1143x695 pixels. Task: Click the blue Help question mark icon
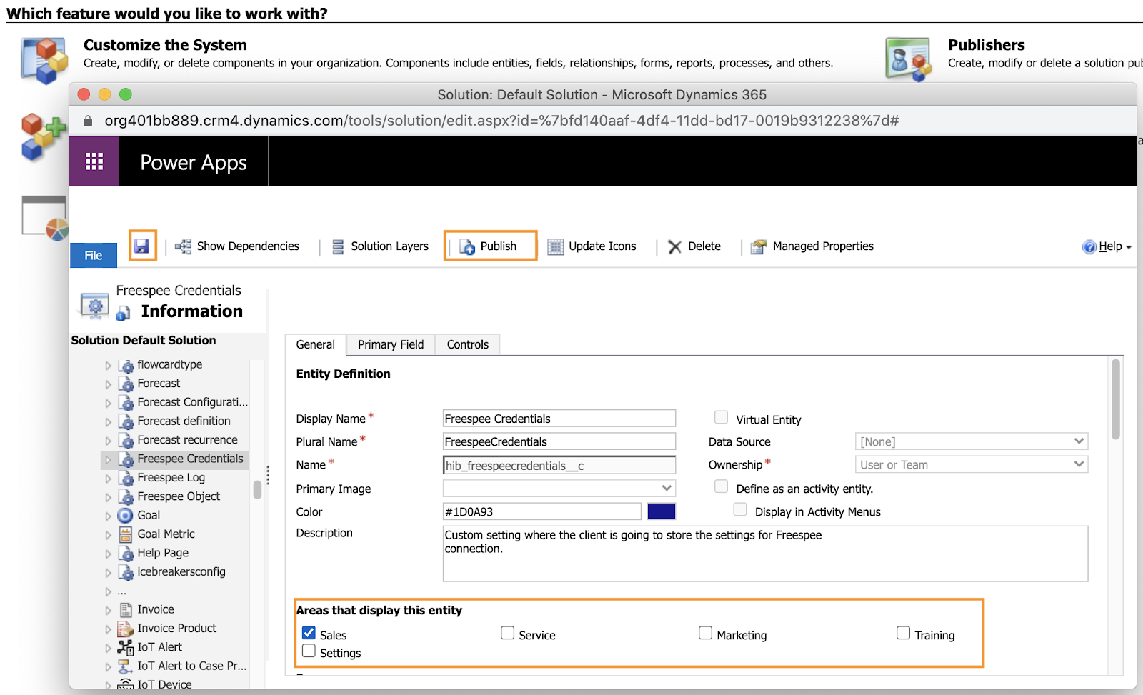click(x=1089, y=246)
